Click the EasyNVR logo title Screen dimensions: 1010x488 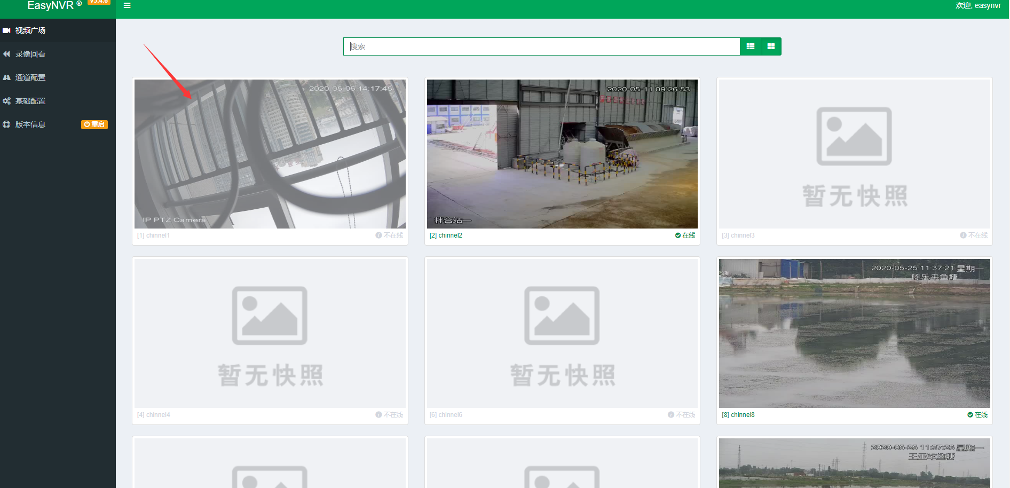click(50, 5)
